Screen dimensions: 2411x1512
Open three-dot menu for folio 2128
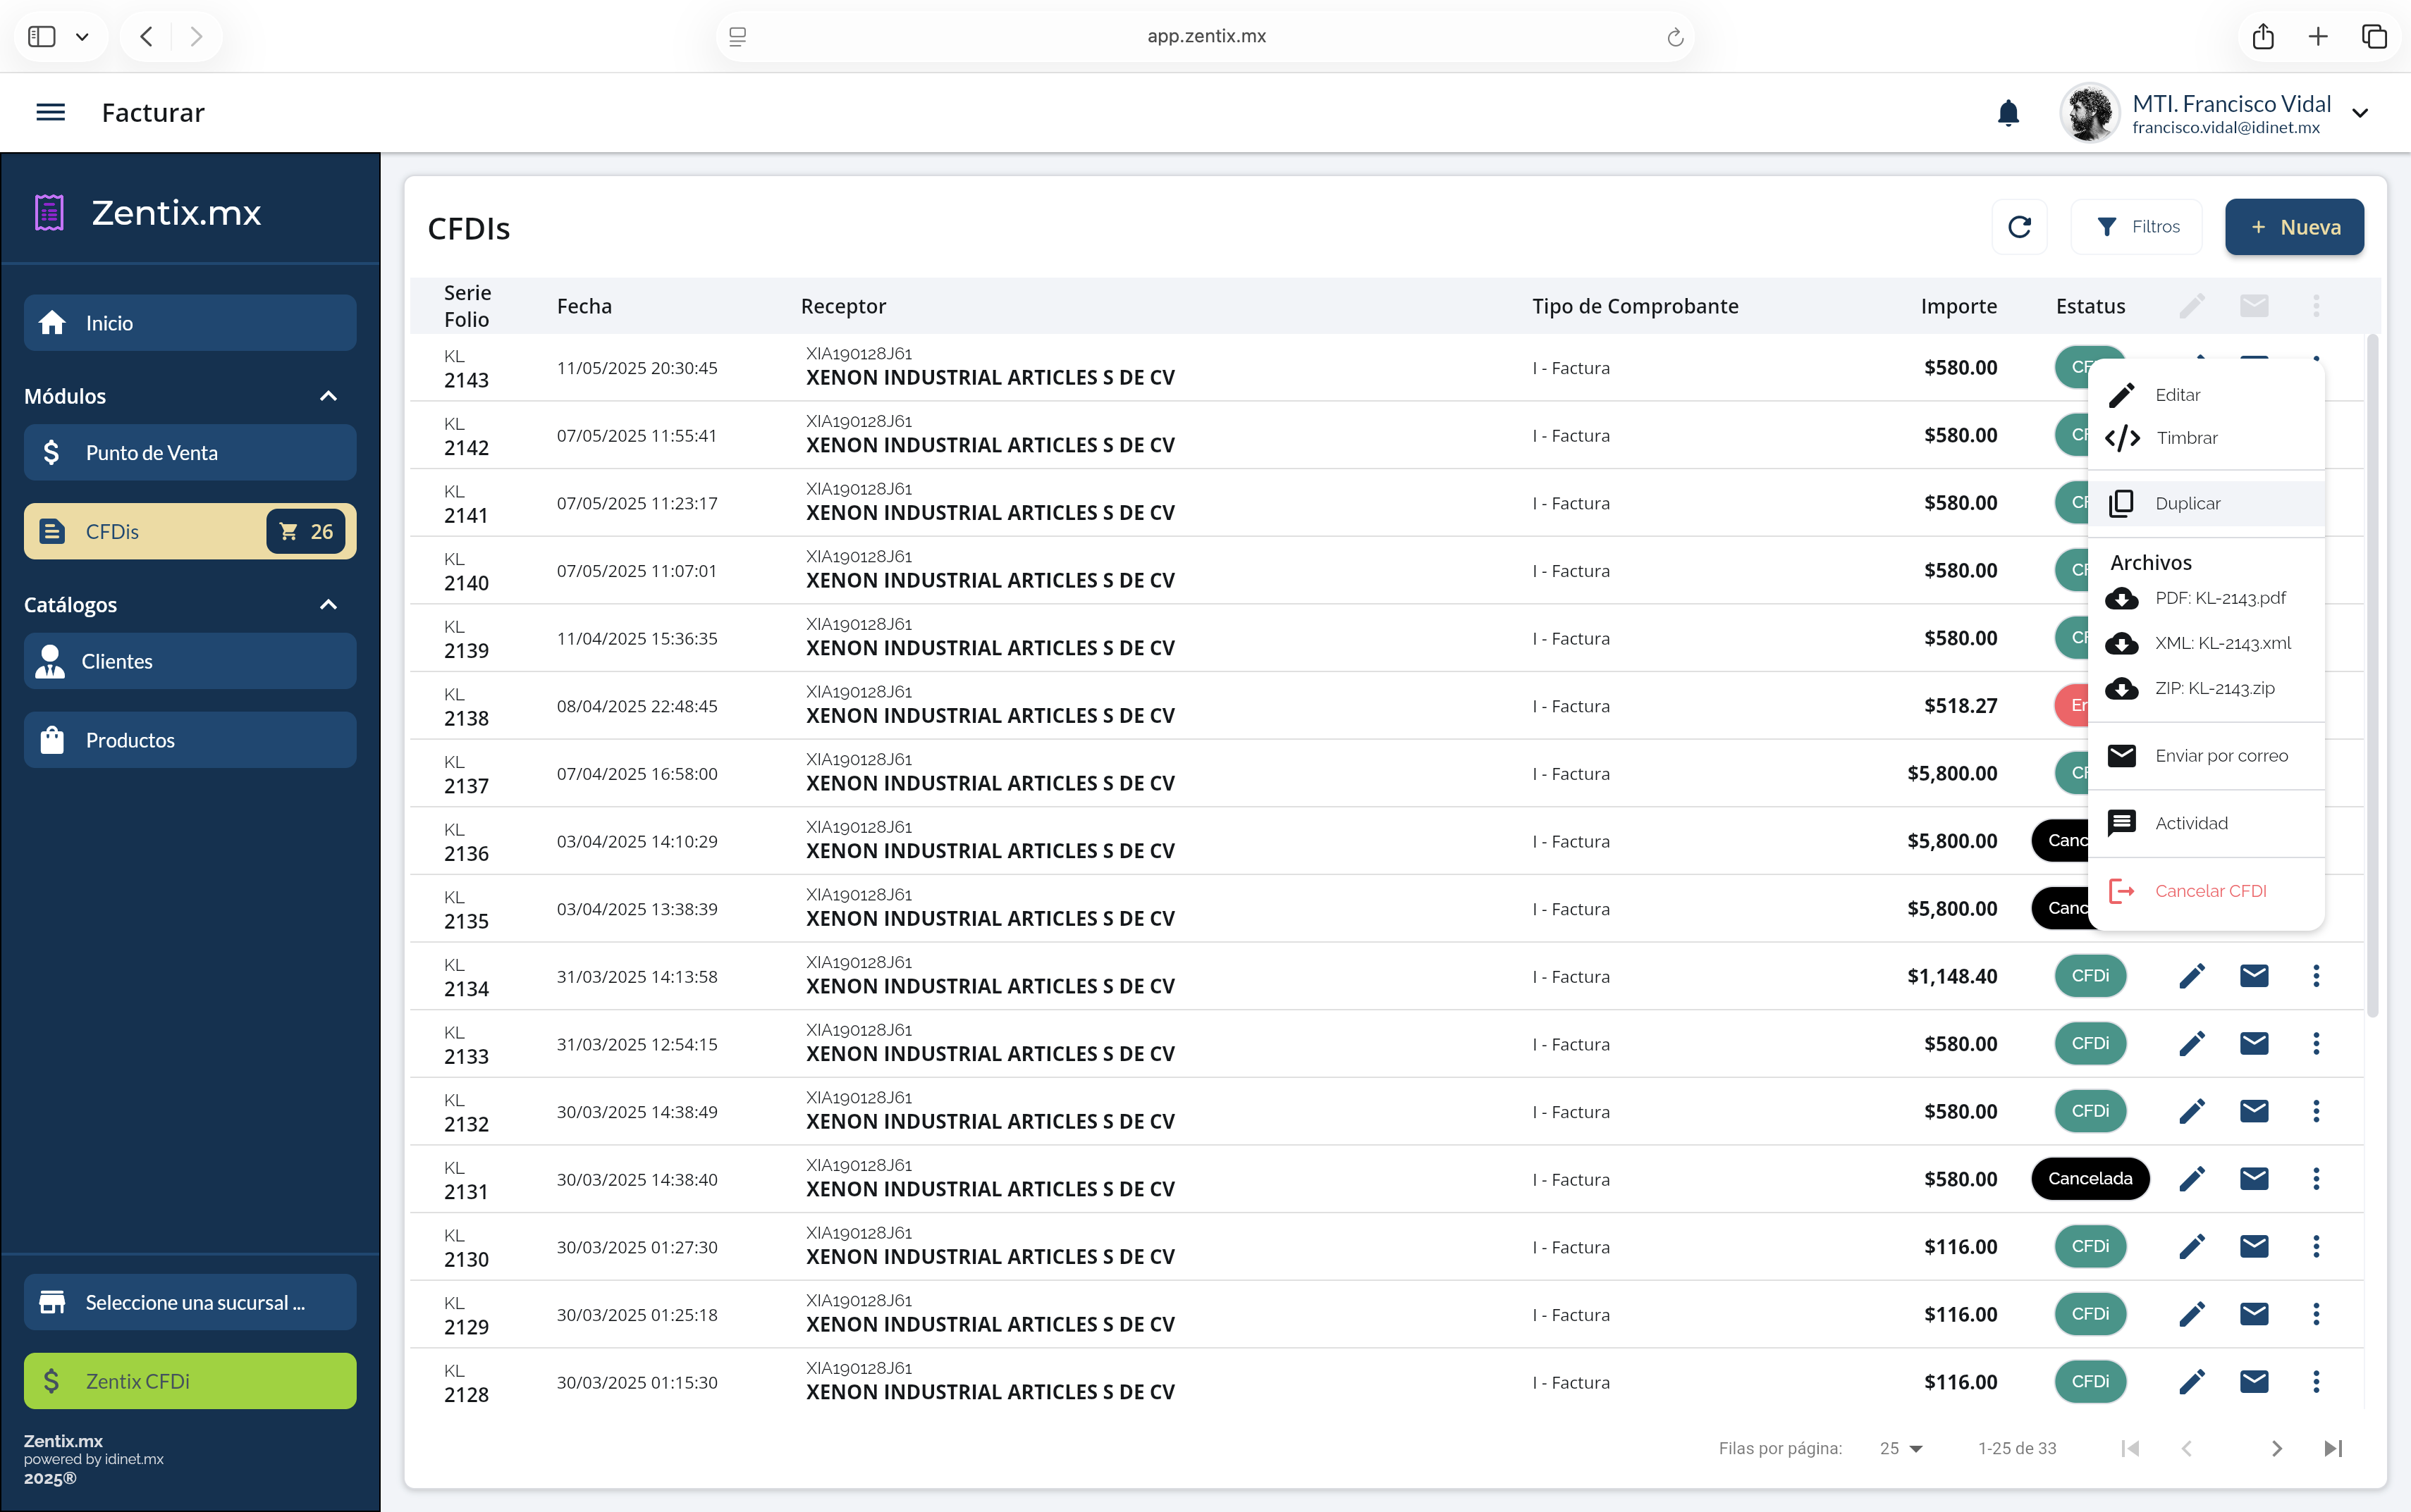click(2315, 1382)
